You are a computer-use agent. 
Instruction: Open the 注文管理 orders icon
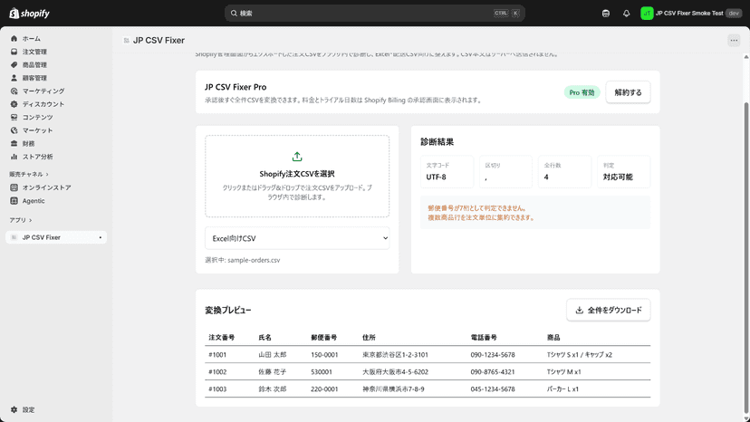pos(14,52)
